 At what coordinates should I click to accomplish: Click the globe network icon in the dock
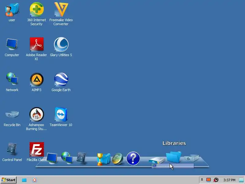coord(67,158)
